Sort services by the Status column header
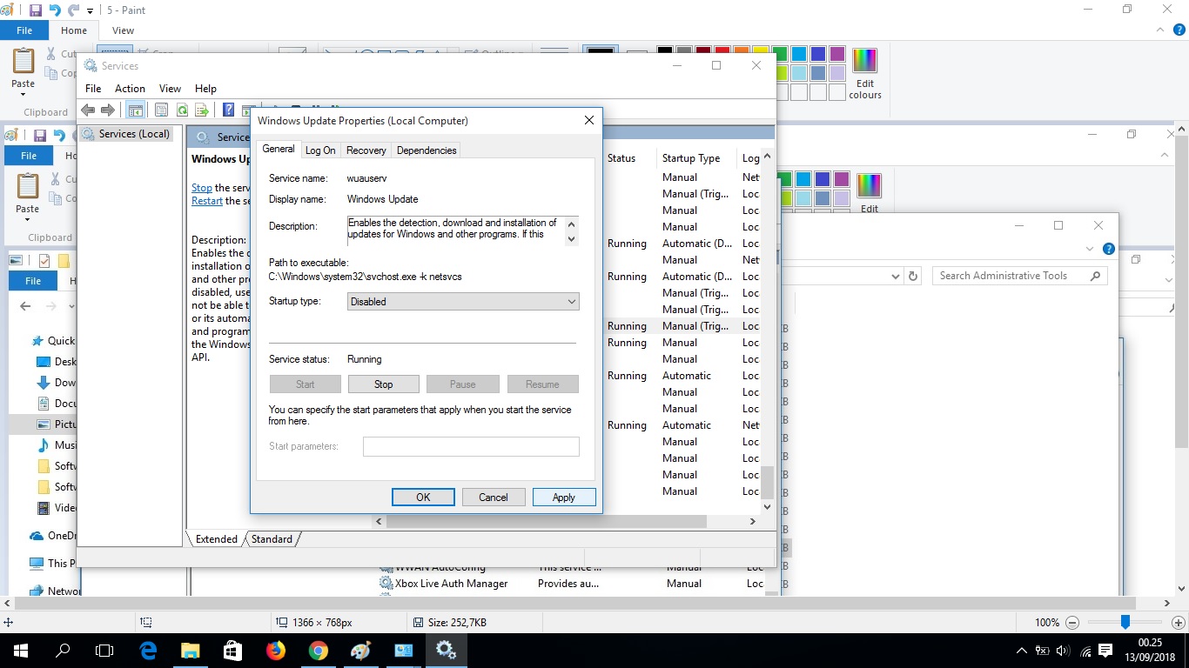Screen dimensions: 1189x668 tap(621, 158)
